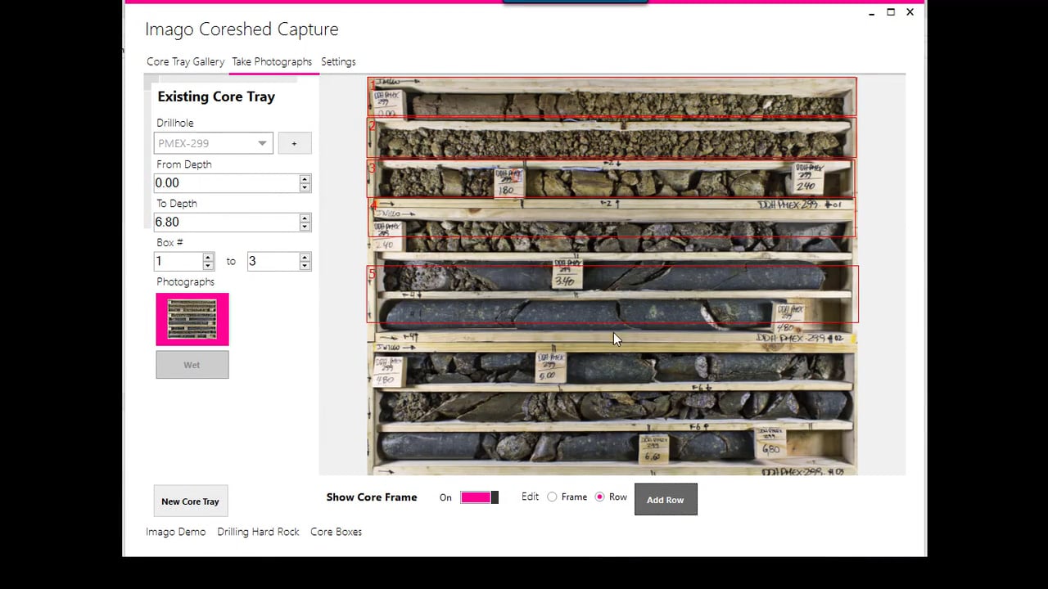Viewport: 1048px width, 589px height.
Task: Click the Core Boxes breadcrumb
Action: pyautogui.click(x=336, y=532)
